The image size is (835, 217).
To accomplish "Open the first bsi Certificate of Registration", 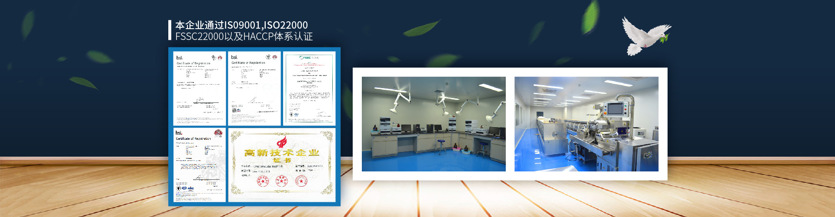I will pyautogui.click(x=200, y=89).
